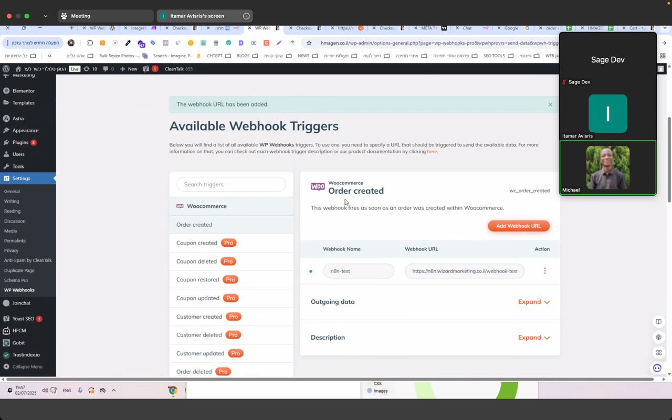Open the WP Webhooks submenu item
The image size is (672, 420).
click(x=19, y=290)
